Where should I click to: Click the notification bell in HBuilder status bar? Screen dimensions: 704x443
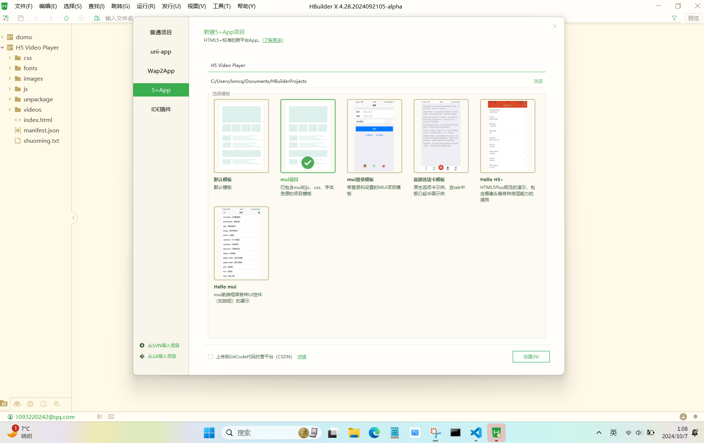coord(695,417)
